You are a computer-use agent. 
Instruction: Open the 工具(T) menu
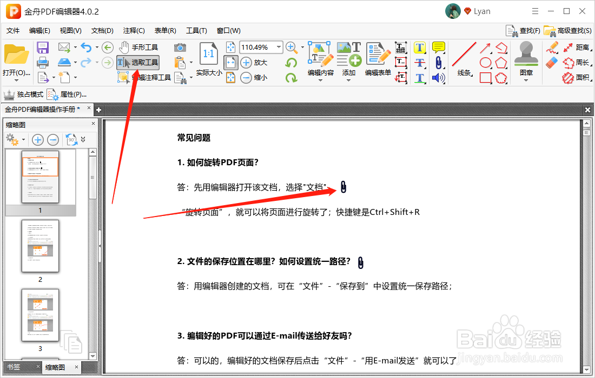[196, 31]
